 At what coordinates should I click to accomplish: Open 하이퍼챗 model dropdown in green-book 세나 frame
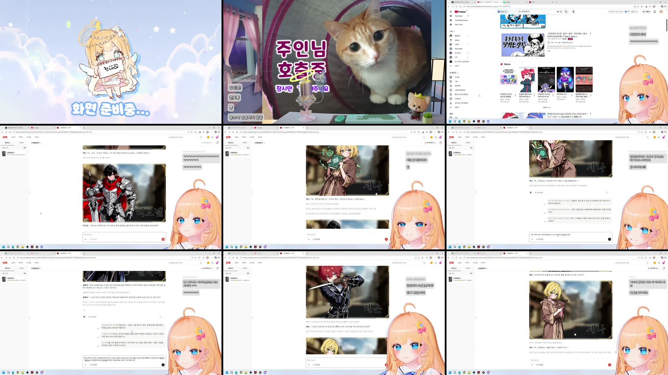(x=431, y=143)
